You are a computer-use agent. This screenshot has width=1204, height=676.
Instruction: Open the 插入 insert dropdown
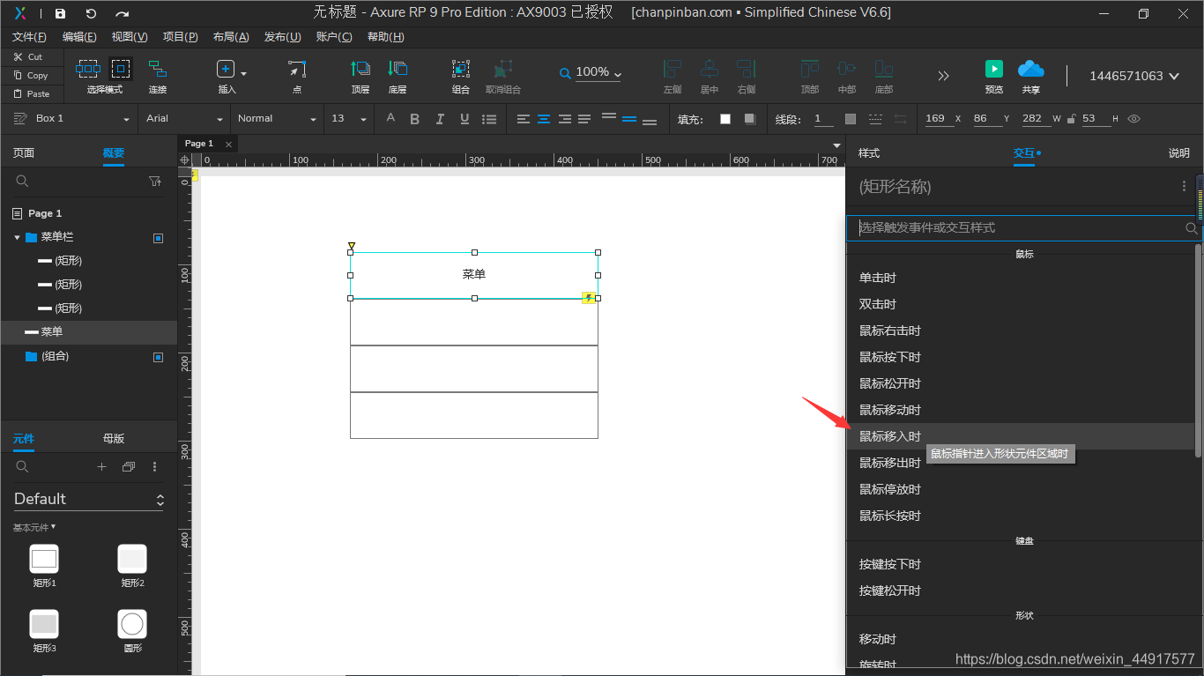243,73
